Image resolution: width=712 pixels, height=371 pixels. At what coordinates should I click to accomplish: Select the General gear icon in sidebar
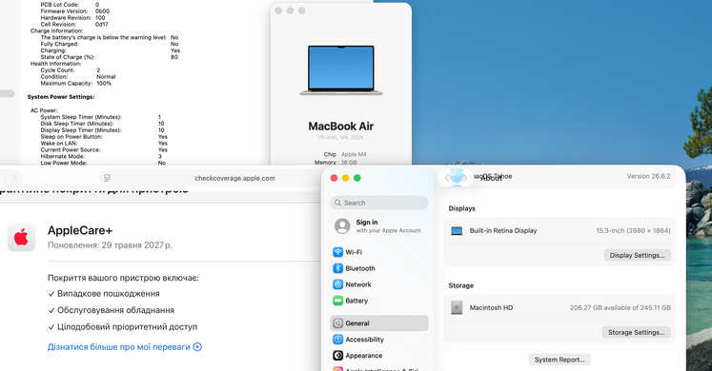(337, 323)
